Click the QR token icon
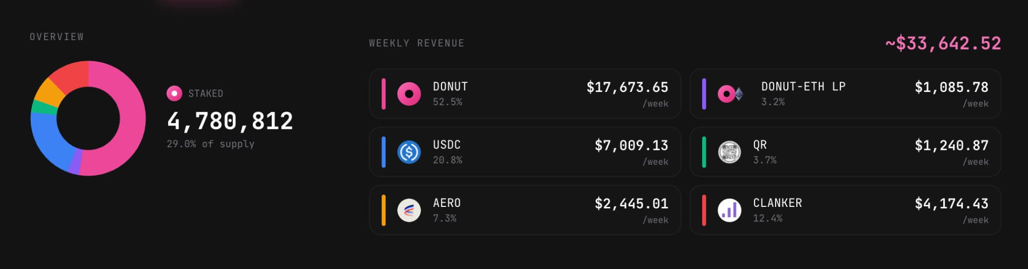1028x269 pixels. pos(729,152)
